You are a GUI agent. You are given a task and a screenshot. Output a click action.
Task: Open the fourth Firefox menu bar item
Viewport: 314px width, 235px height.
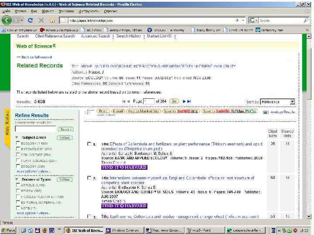click(x=48, y=11)
